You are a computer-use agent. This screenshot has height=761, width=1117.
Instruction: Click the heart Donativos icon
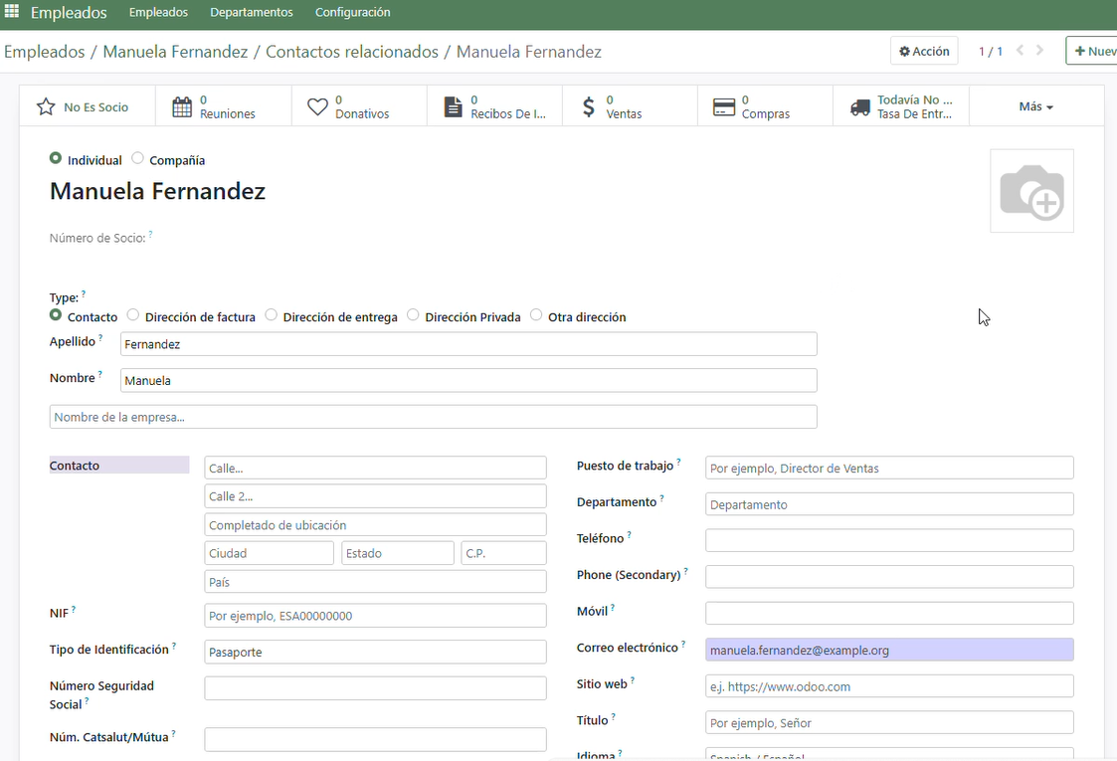click(x=317, y=106)
